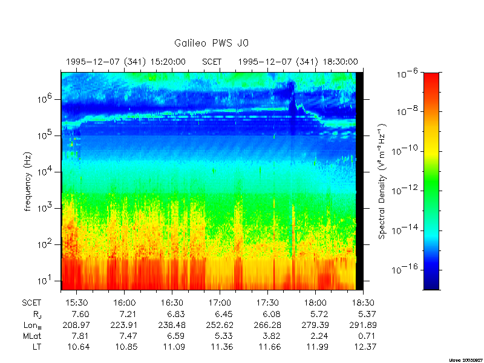
Task: Click the 'MLat' row label
Action: click(32, 336)
